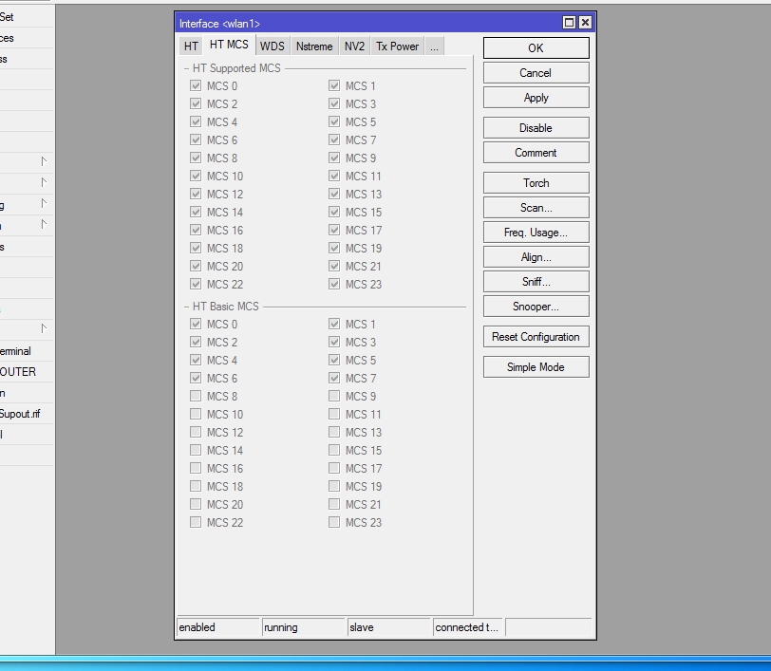
Task: Click the Cancel button
Action: (x=536, y=73)
